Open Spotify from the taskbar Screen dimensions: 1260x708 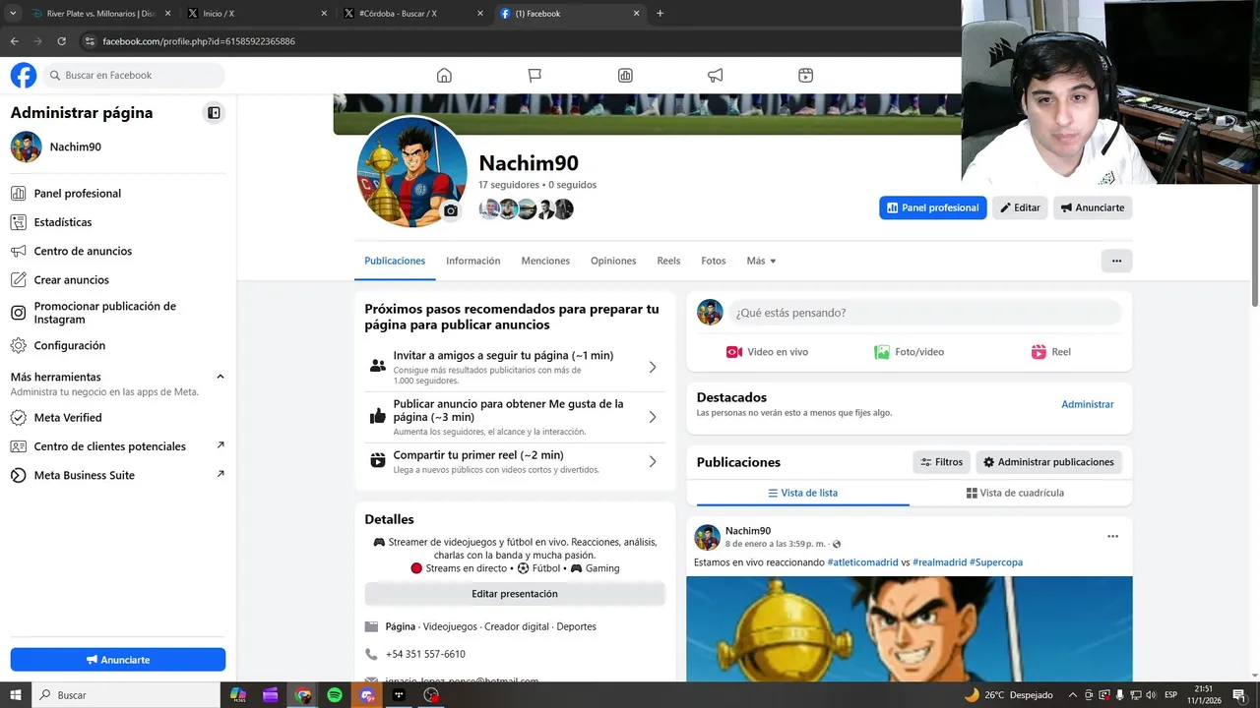(x=335, y=695)
